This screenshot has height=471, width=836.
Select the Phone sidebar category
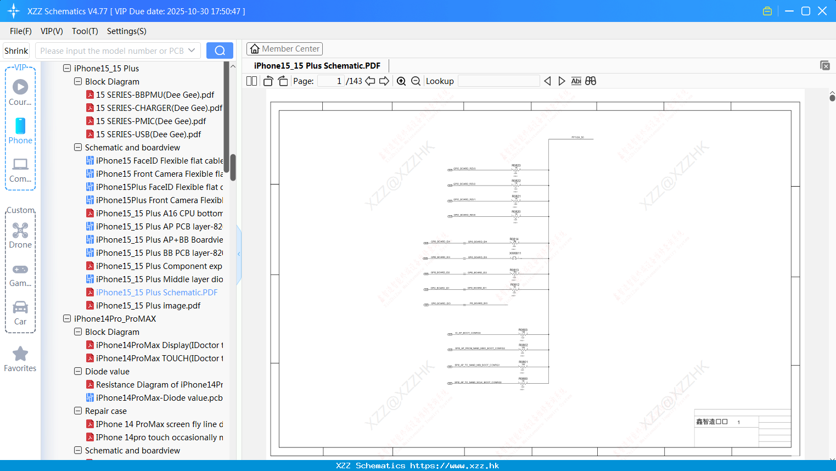click(20, 131)
